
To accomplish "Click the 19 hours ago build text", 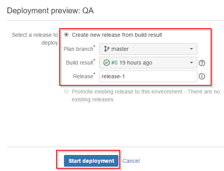I will [136, 63].
